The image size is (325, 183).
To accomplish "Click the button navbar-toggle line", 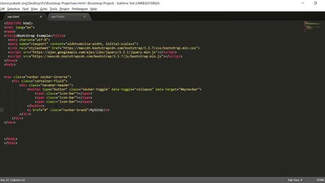I will [x=114, y=89].
